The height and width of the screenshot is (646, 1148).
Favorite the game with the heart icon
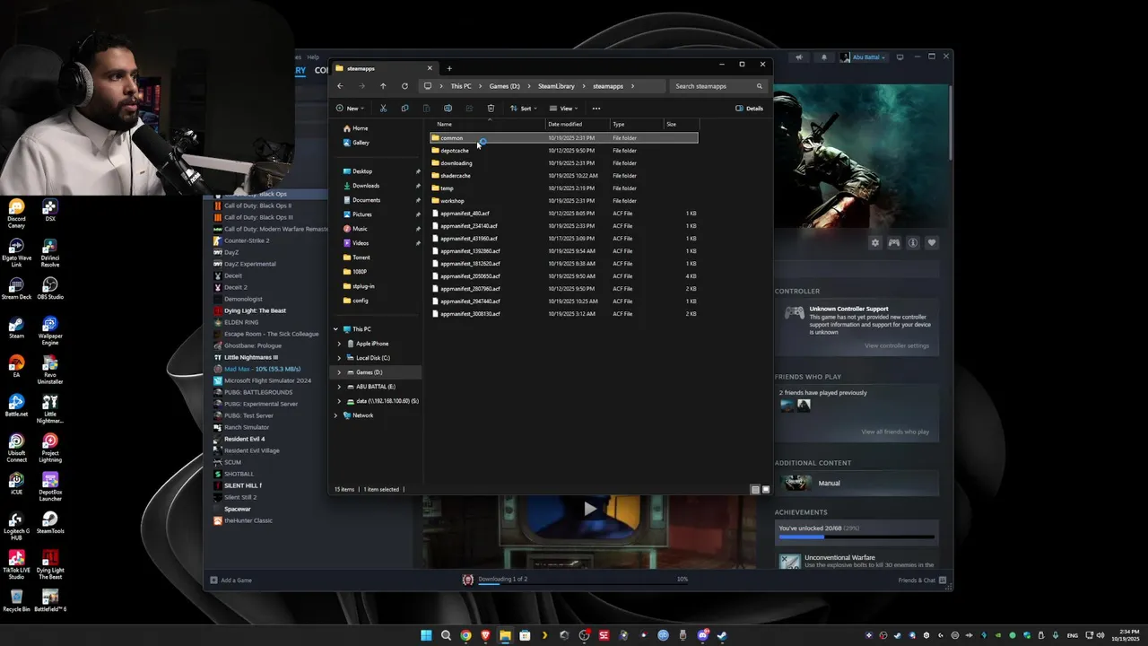932,243
